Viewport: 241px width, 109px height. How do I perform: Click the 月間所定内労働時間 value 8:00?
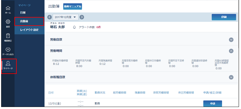click(79, 66)
